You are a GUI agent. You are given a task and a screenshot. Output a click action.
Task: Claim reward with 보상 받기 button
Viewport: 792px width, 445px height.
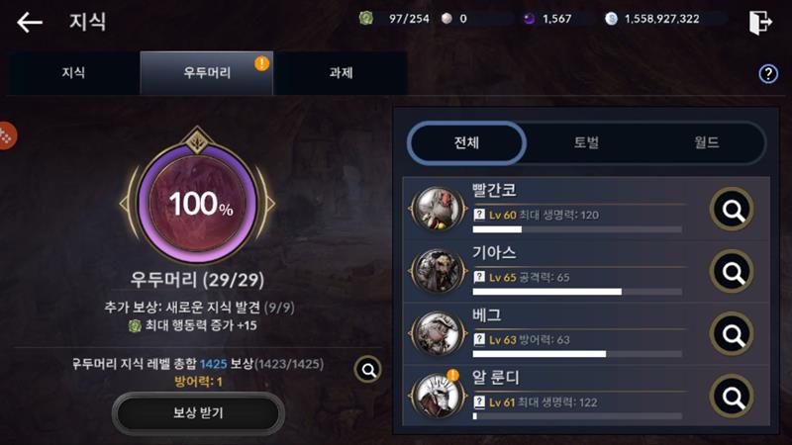coord(198,413)
